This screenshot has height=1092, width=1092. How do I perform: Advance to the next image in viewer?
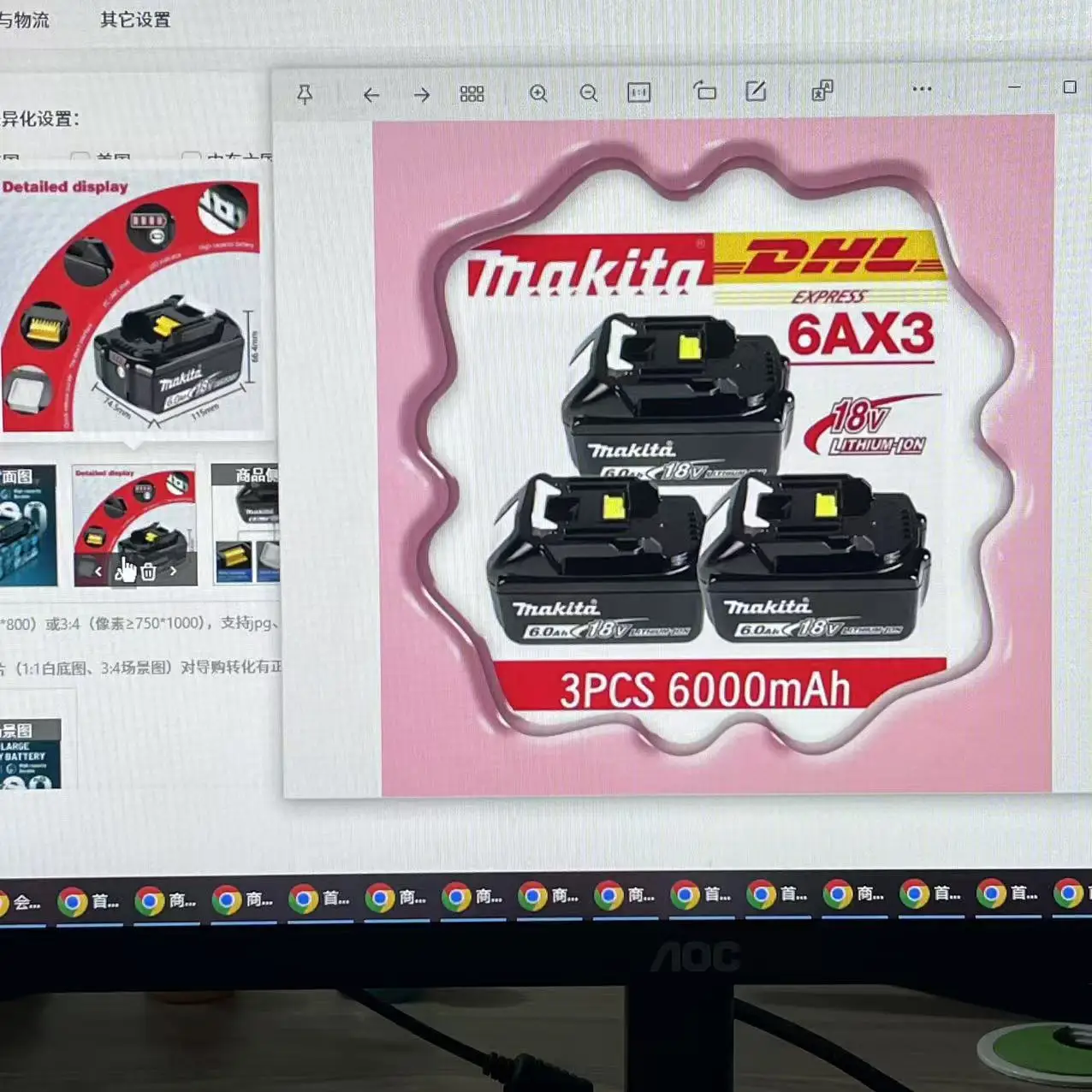click(x=421, y=95)
